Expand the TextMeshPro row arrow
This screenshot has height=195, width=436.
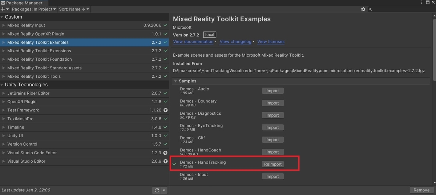pyautogui.click(x=4, y=119)
